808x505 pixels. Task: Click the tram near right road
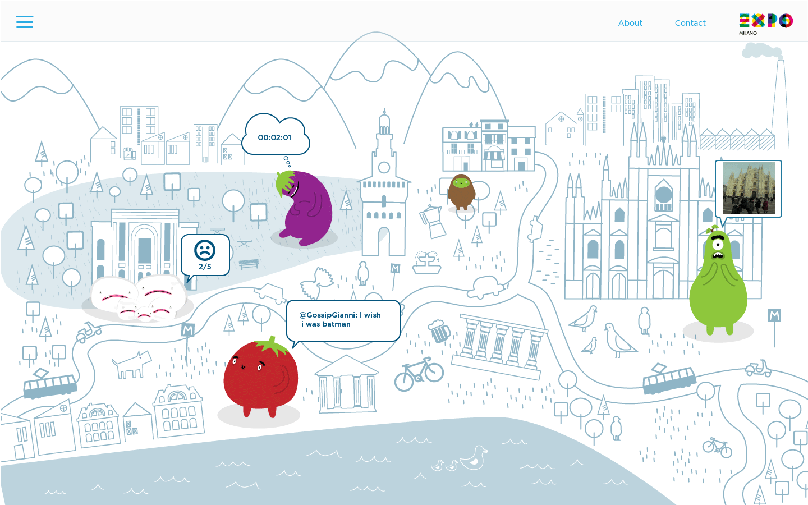coord(669,379)
